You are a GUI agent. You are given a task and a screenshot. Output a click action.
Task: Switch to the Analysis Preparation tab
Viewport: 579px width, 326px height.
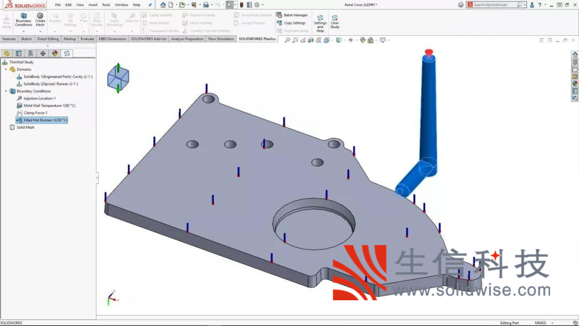(x=187, y=39)
